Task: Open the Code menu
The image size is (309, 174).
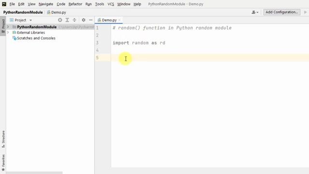Action: pyautogui.click(x=61, y=4)
